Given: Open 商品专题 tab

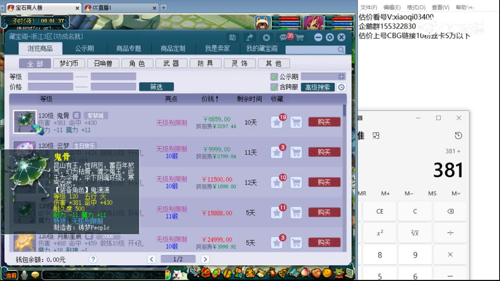Looking at the screenshot, I should coord(129,48).
